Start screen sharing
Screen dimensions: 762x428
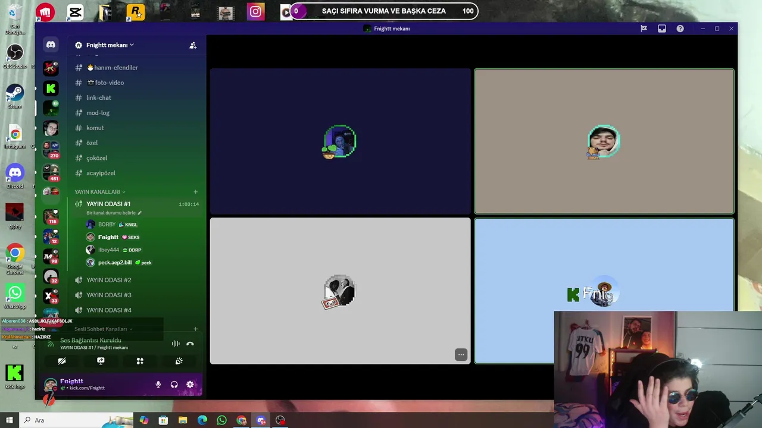[x=101, y=361]
